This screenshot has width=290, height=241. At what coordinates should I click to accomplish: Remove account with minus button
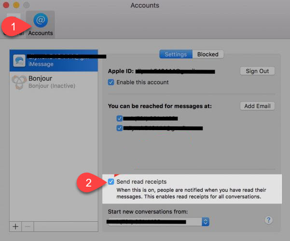point(28,227)
